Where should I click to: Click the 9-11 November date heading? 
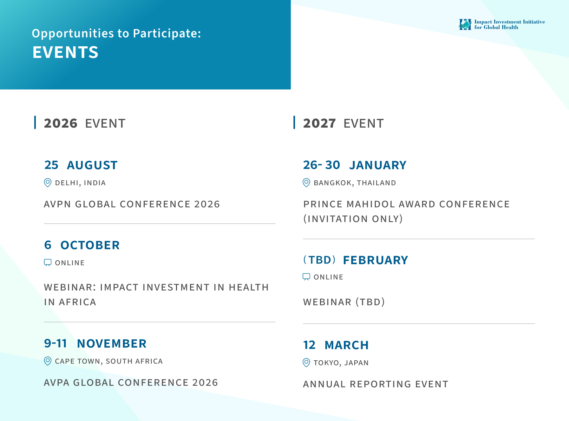pos(95,343)
